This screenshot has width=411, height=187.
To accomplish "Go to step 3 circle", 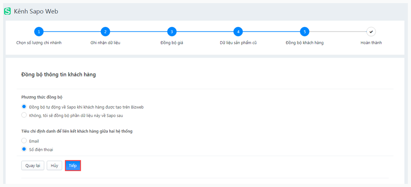I will 172,32.
